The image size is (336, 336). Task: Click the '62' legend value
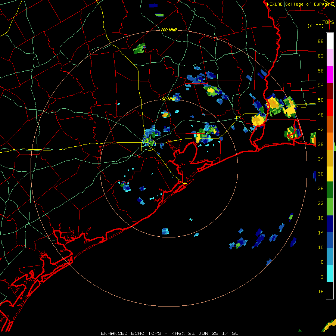coord(321,56)
